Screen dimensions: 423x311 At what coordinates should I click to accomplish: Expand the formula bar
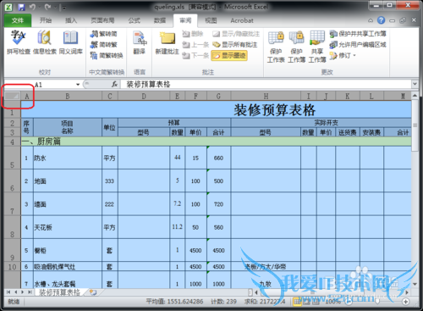click(415, 84)
